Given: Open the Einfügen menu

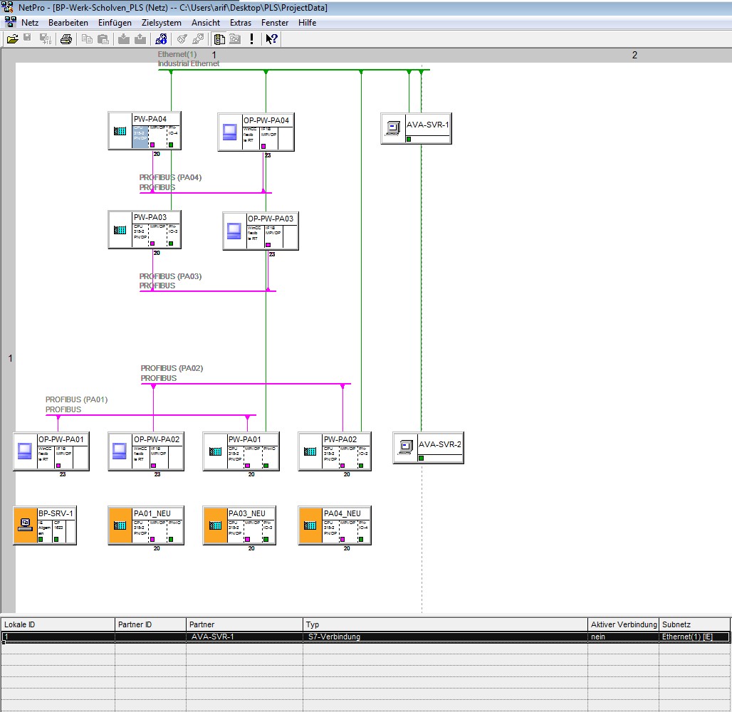Looking at the screenshot, I should [x=115, y=22].
